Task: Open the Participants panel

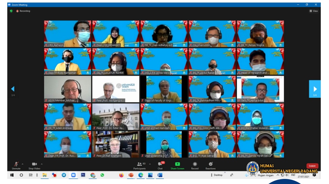Action: click(x=139, y=165)
